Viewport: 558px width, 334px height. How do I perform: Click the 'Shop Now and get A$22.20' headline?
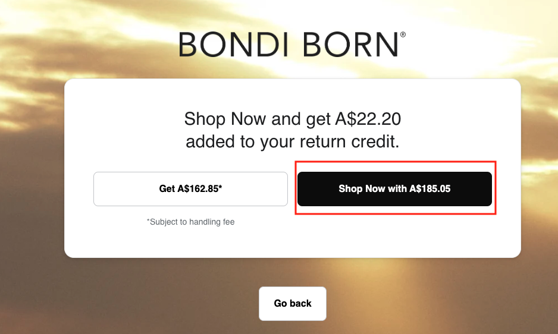(x=292, y=119)
